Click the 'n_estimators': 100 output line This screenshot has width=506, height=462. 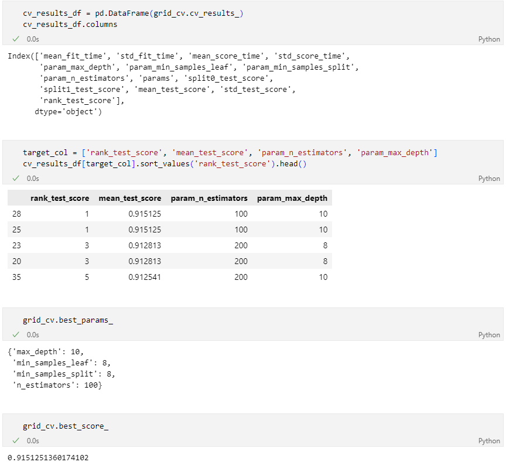tap(57, 385)
